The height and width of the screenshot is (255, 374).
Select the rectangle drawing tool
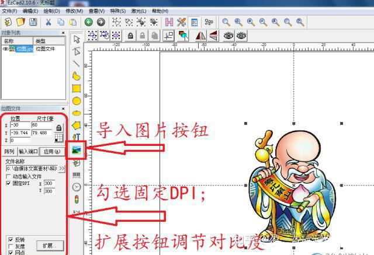(x=77, y=88)
